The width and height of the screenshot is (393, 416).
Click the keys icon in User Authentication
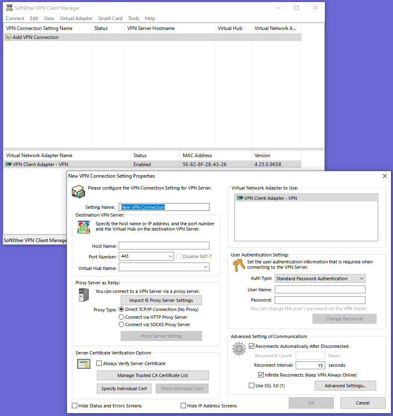[x=239, y=265]
